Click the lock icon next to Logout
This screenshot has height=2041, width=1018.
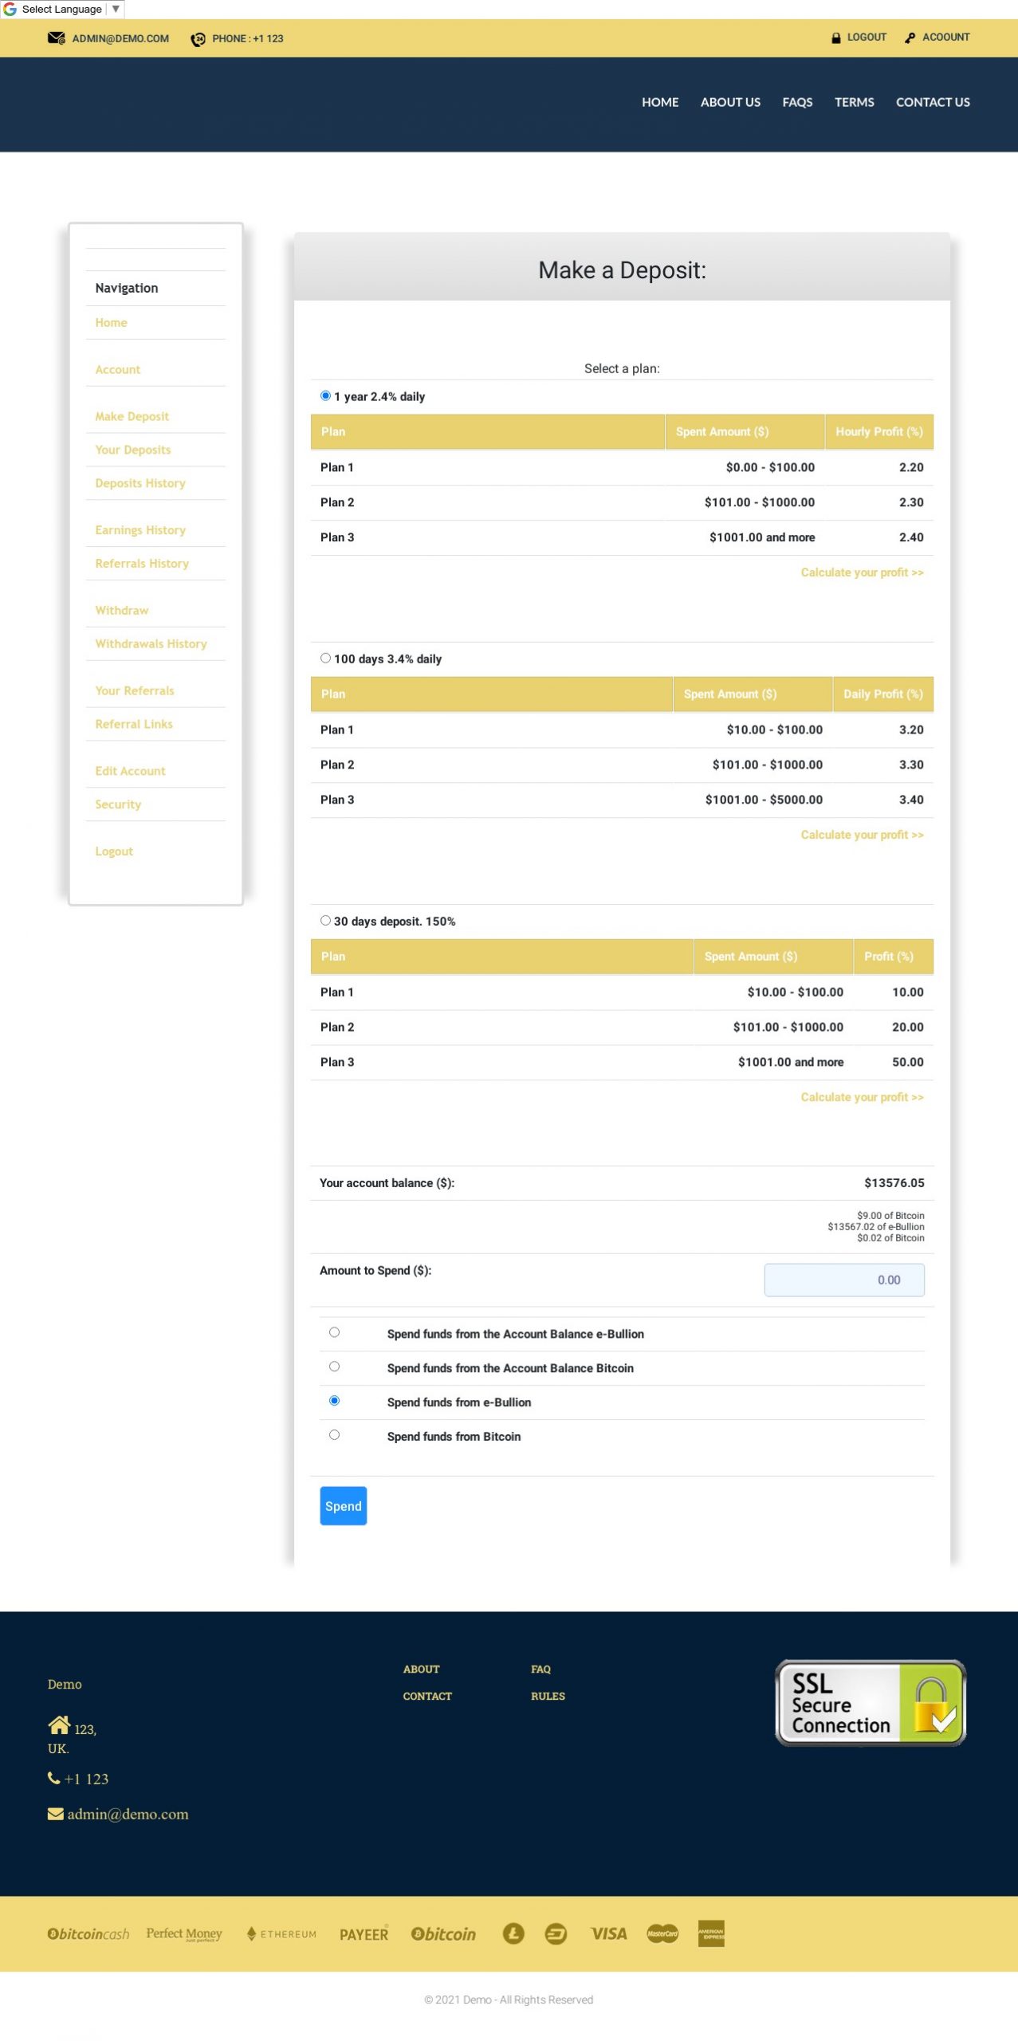point(835,37)
